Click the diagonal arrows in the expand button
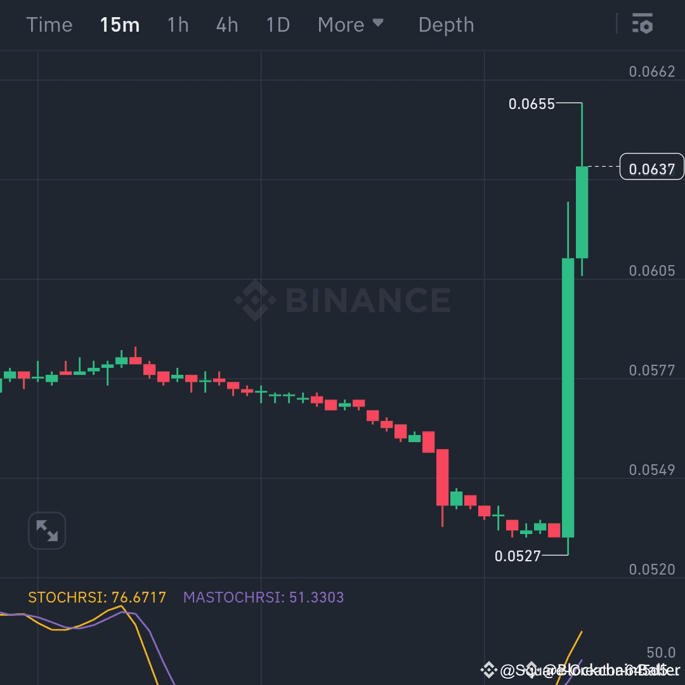The height and width of the screenshot is (685, 685). coord(47,531)
